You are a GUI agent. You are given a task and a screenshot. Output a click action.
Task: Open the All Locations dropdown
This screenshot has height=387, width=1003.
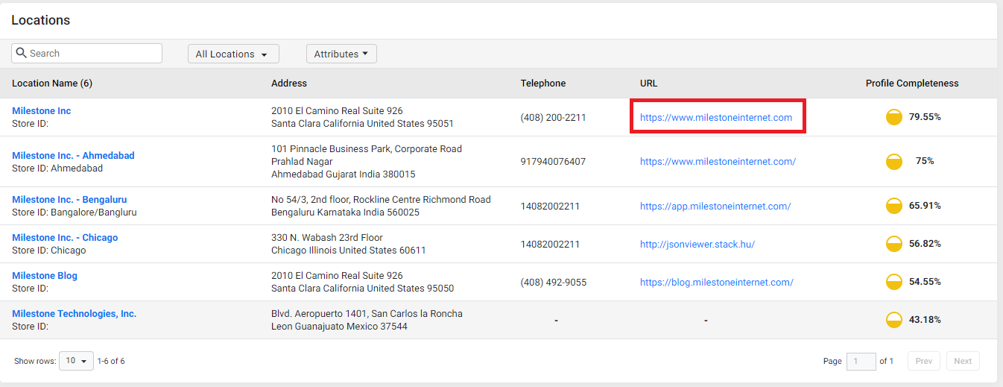233,54
